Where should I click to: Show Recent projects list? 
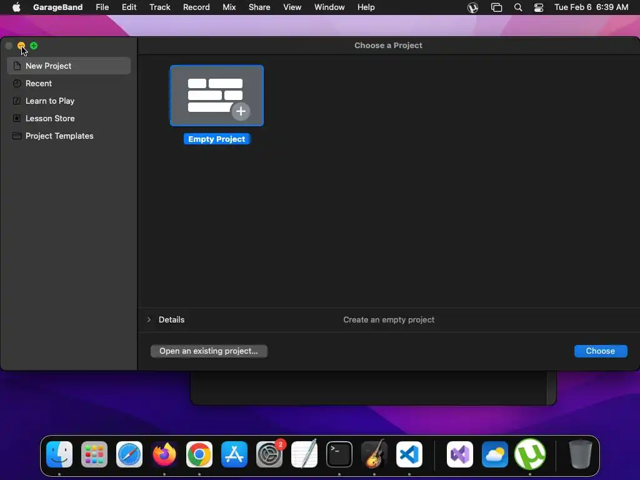[x=69, y=83]
